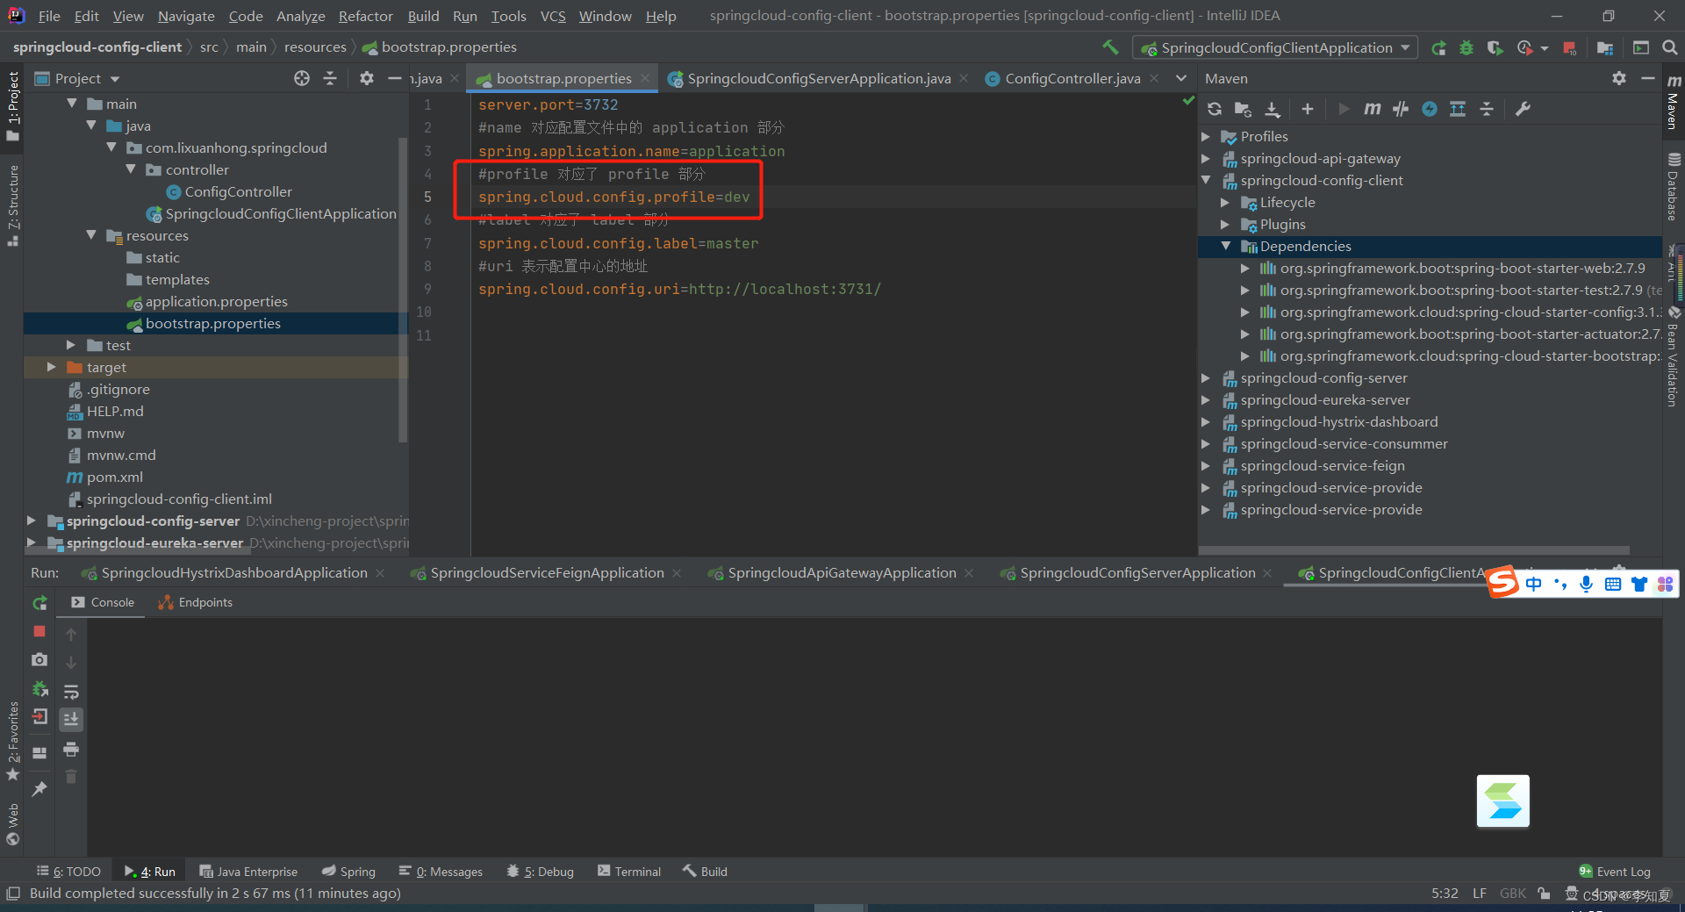The height and width of the screenshot is (912, 1685).
Task: Open run configuration dropdown SpringcloudConfigClientApplication
Action: click(1275, 48)
